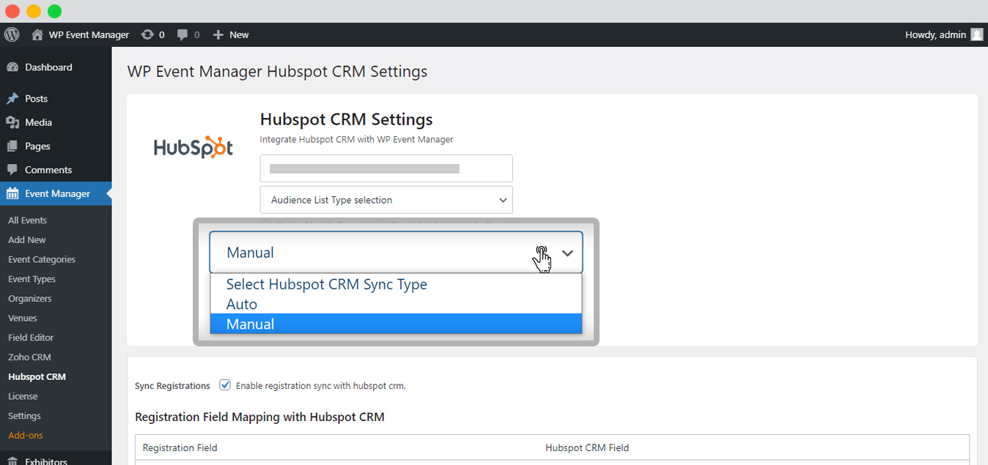
Task: Click the Registration Field column header
Action: [x=180, y=448]
